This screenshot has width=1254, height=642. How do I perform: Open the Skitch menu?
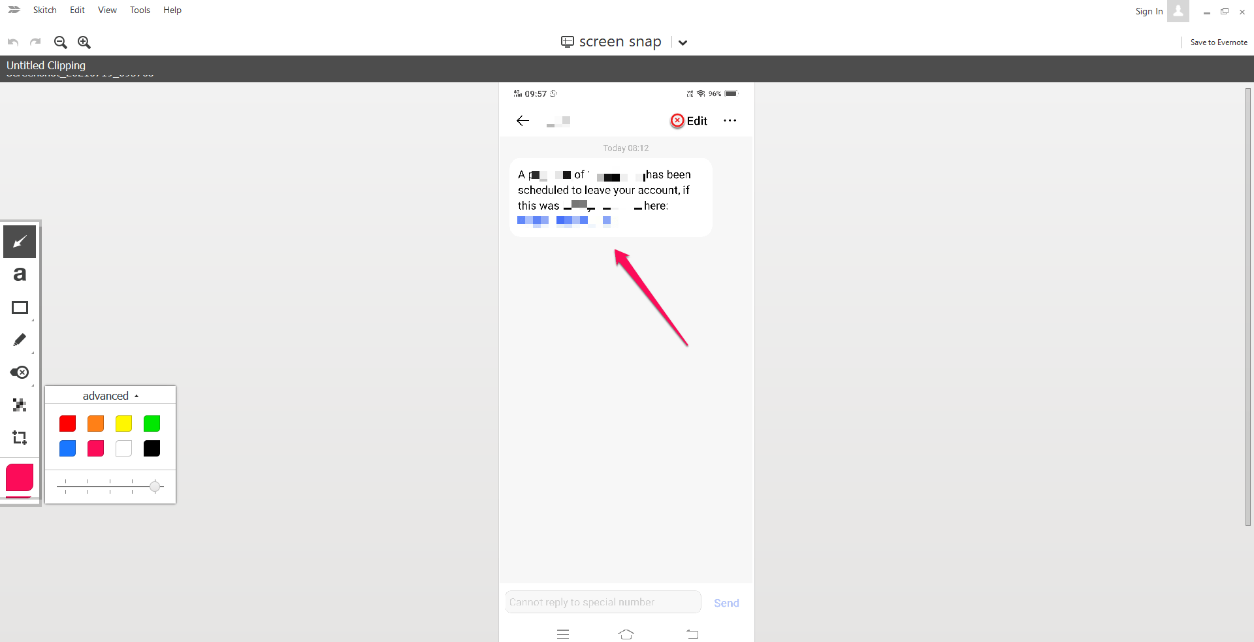coord(44,10)
